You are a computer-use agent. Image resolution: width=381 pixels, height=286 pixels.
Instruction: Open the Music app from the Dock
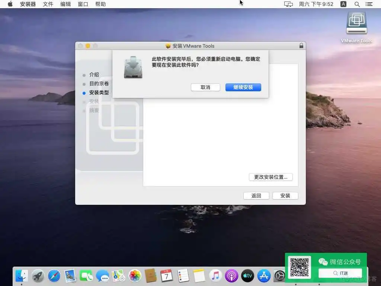coord(215,276)
